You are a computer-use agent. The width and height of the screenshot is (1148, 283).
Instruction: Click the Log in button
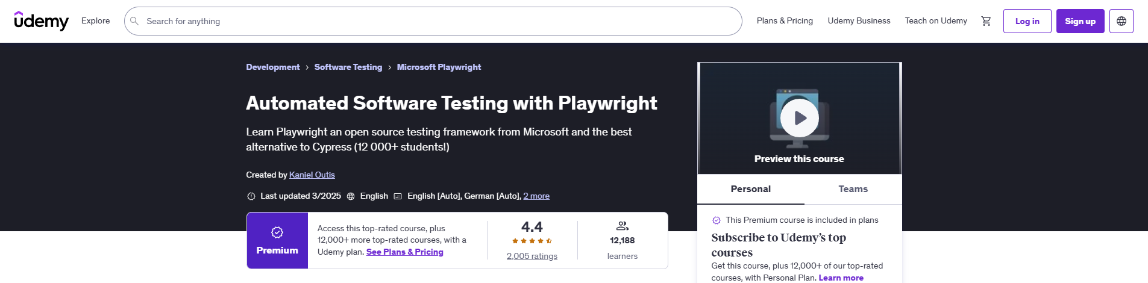tap(1027, 21)
